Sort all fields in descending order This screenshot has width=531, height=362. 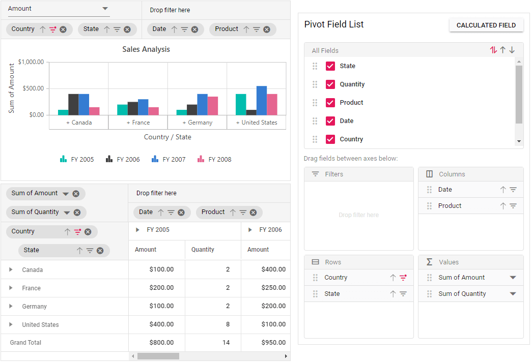[x=512, y=50]
